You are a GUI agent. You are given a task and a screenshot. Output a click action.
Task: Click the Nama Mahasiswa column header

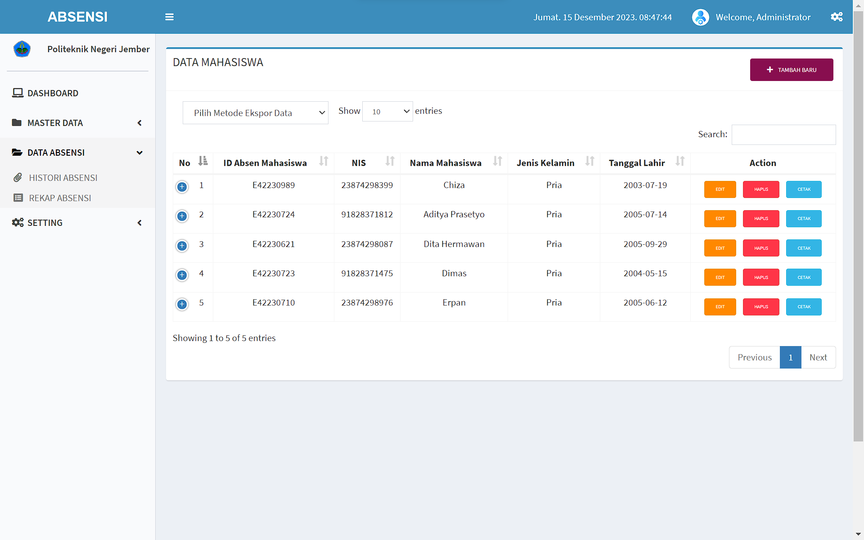(x=454, y=163)
